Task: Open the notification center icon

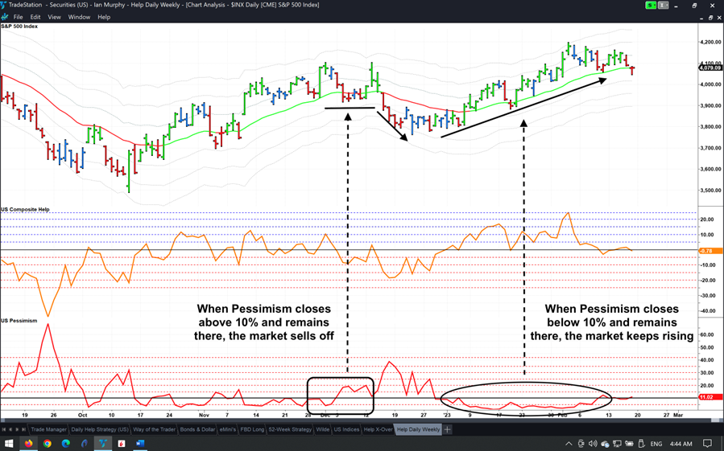Action: [x=709, y=444]
